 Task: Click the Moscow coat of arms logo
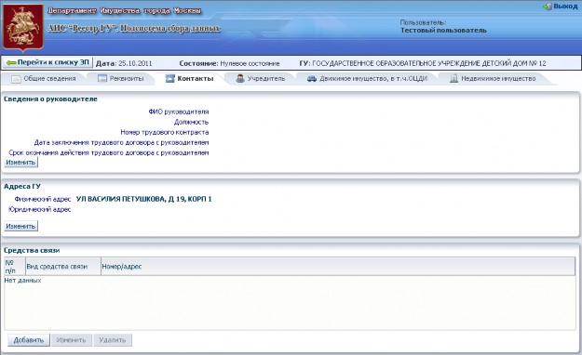coord(23,28)
